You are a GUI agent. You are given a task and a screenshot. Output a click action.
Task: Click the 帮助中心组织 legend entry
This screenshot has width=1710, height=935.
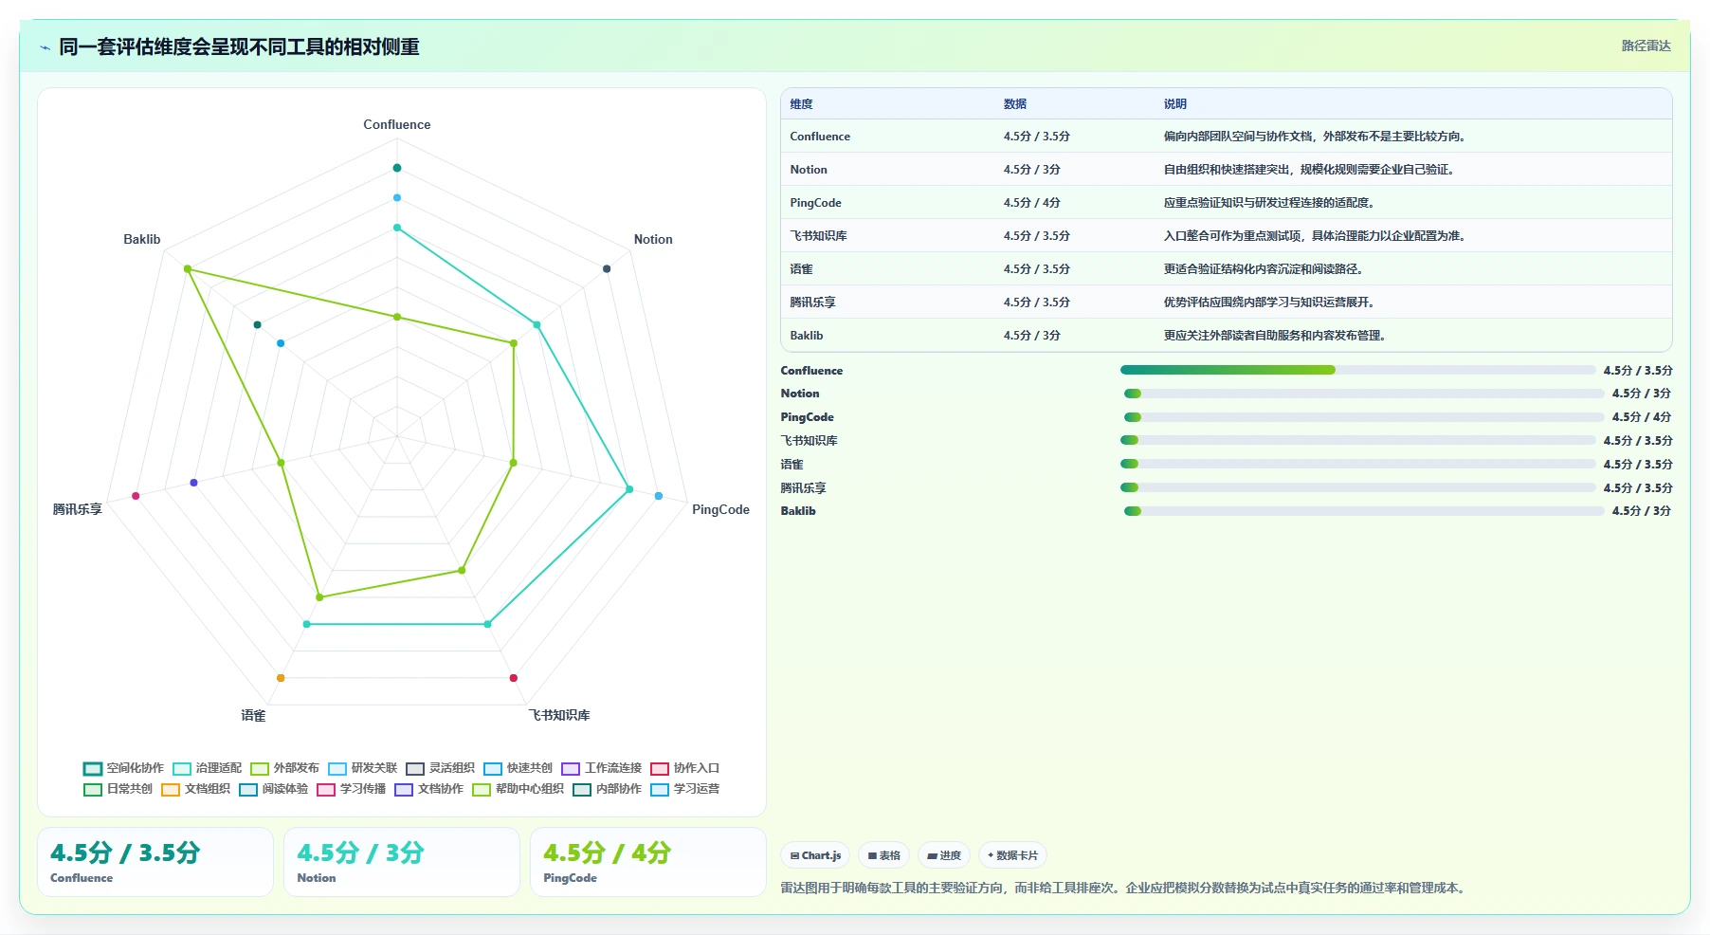518,789
